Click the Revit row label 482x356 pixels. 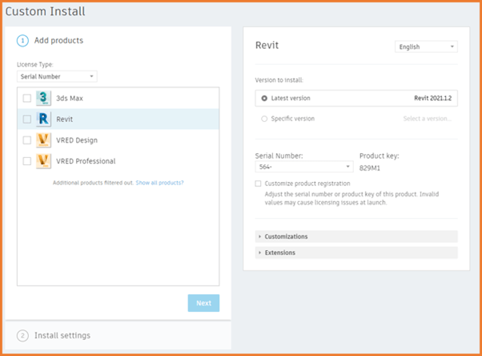point(65,119)
